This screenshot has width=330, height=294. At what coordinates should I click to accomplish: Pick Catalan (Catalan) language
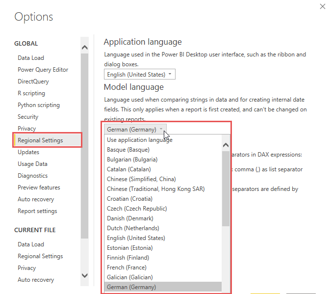163,169
